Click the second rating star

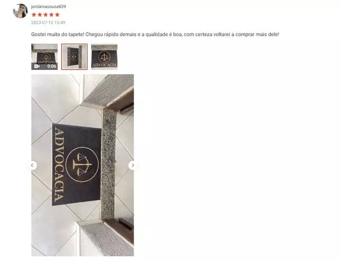point(40,15)
